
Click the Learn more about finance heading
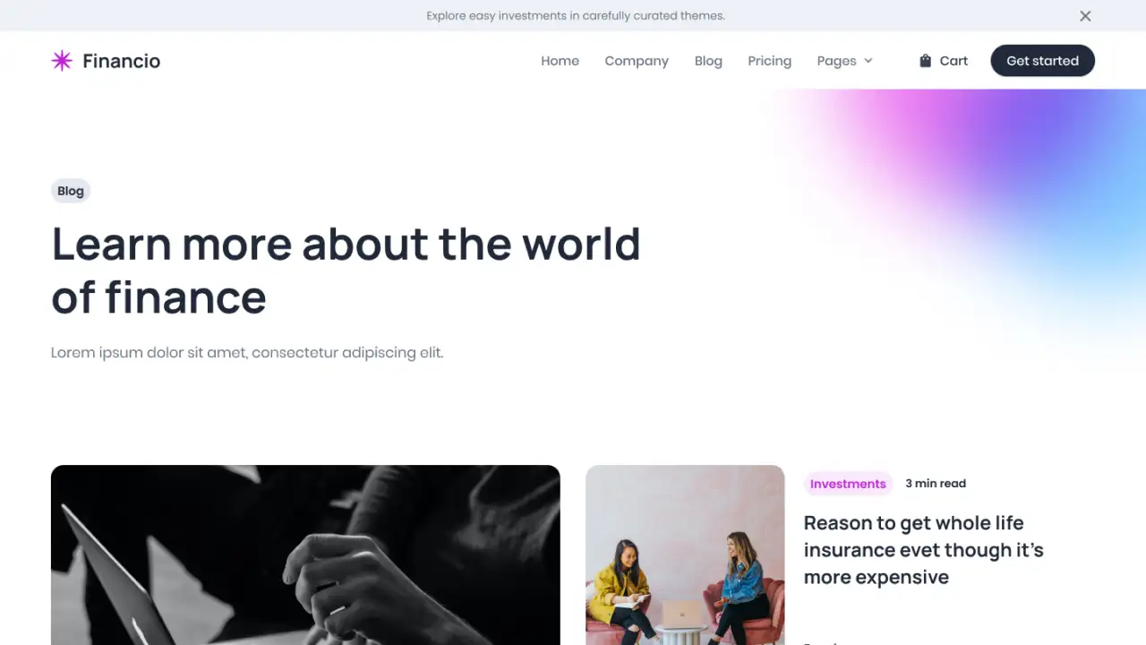pyautogui.click(x=346, y=271)
